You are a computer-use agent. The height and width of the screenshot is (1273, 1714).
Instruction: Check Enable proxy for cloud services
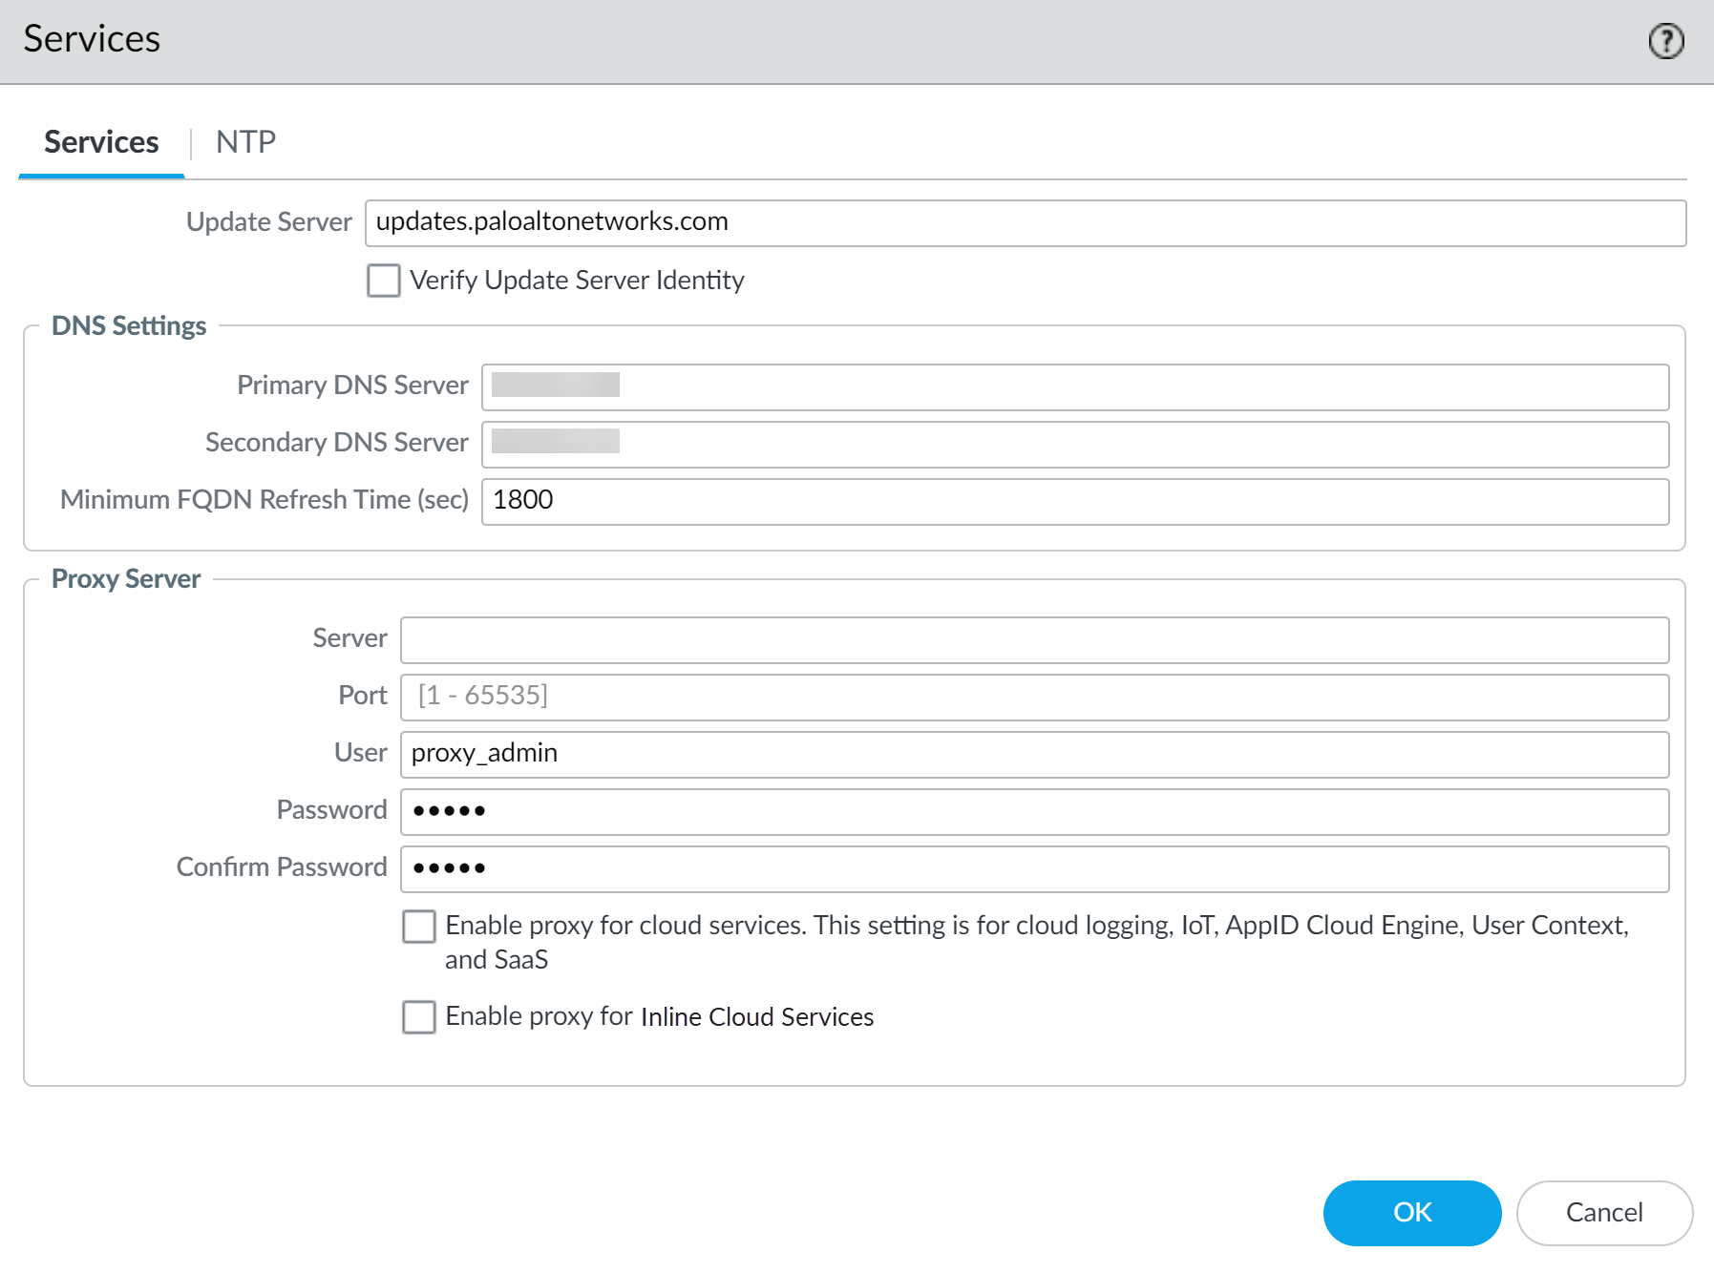(419, 926)
